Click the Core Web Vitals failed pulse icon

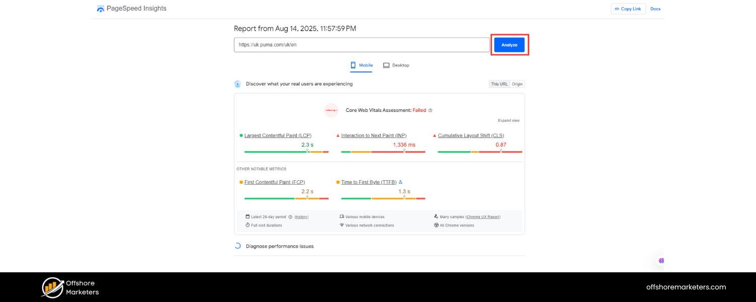tap(331, 110)
